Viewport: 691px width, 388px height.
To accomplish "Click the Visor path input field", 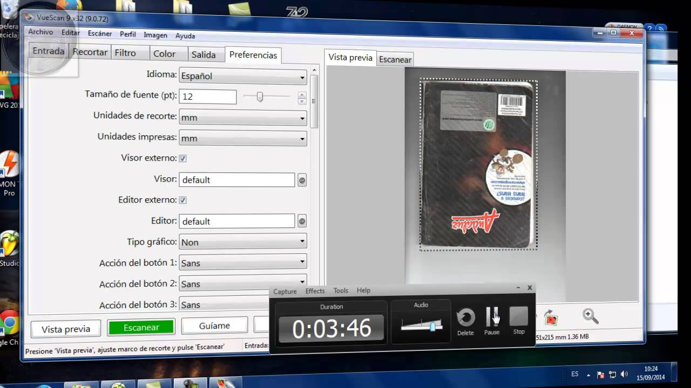I will (237, 180).
